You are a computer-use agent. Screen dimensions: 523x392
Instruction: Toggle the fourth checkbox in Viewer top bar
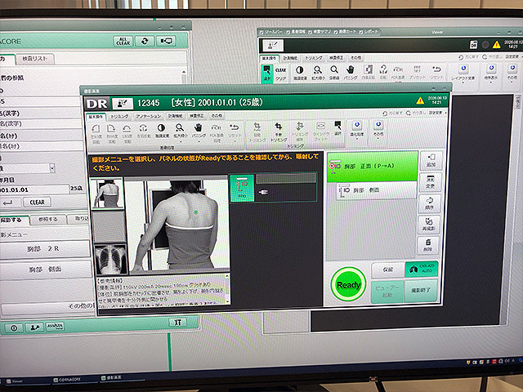[336, 33]
